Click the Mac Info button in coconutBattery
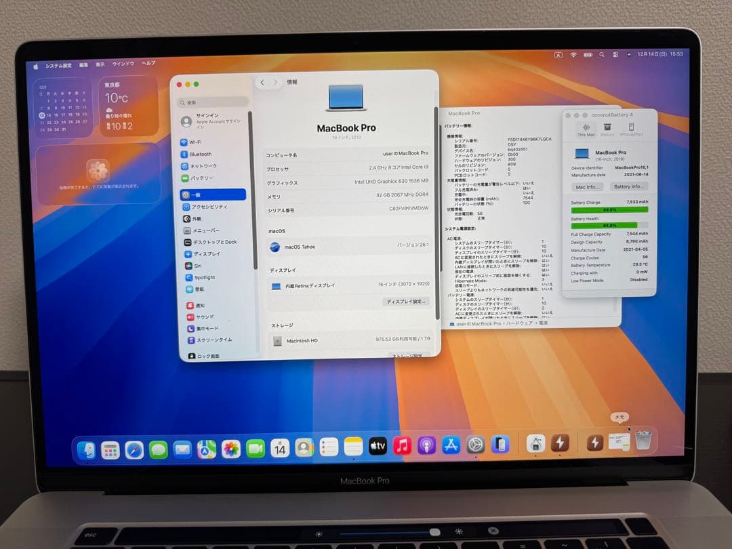The width and height of the screenshot is (732, 549). click(586, 186)
